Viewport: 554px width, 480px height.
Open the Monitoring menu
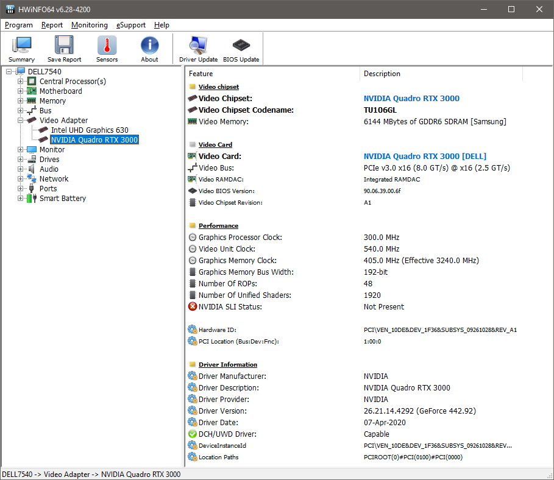coord(90,25)
